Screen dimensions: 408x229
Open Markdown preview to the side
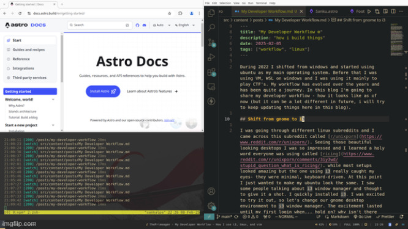pos(385,12)
